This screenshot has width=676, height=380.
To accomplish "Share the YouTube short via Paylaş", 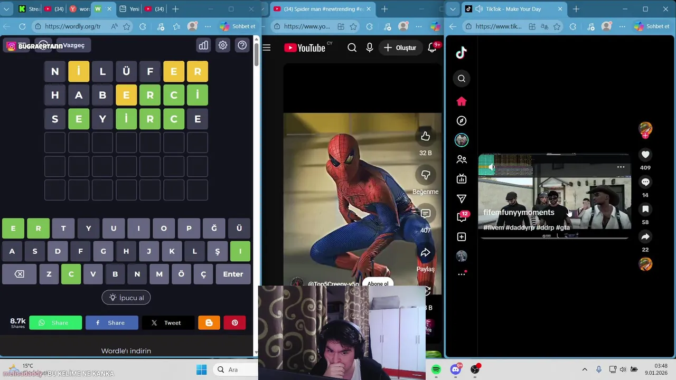I will pos(426,253).
